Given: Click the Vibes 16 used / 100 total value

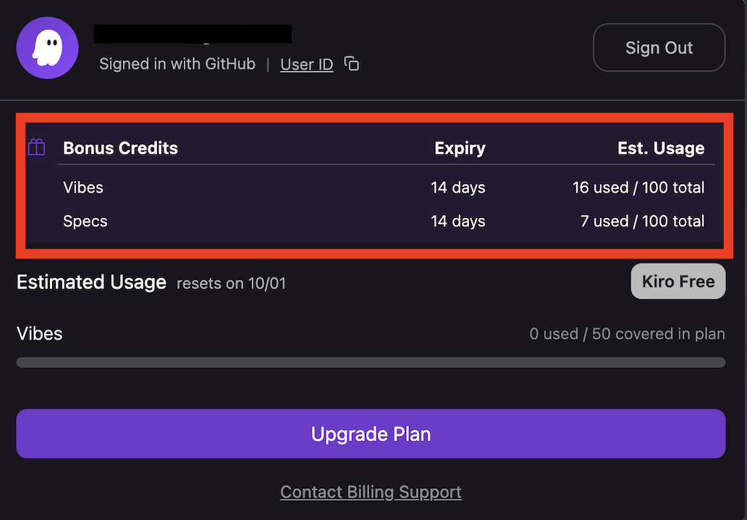Looking at the screenshot, I should [x=638, y=188].
